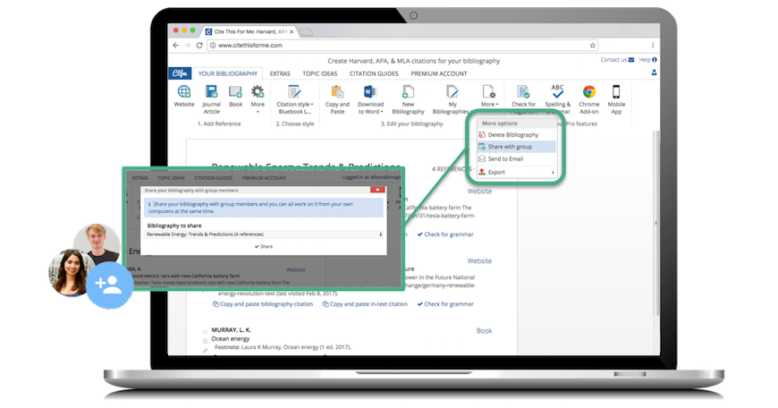Click the page vertical scrollbar
Screen dimensions: 778x408
pos(656,224)
